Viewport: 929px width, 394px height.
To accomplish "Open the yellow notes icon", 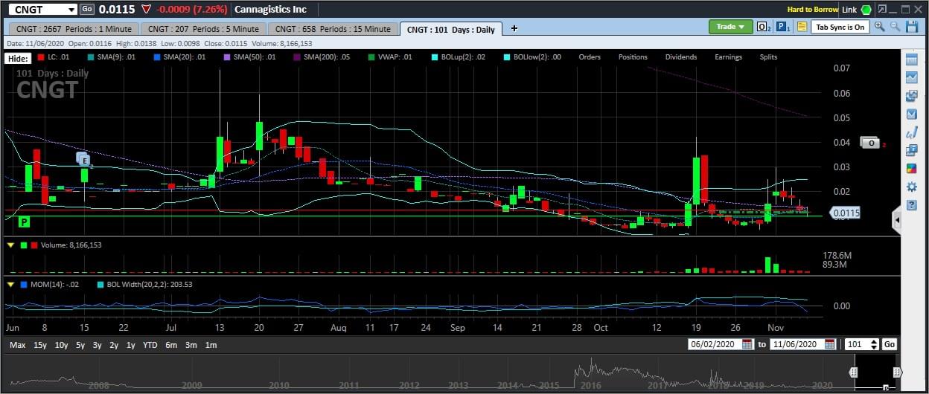I will (802, 27).
